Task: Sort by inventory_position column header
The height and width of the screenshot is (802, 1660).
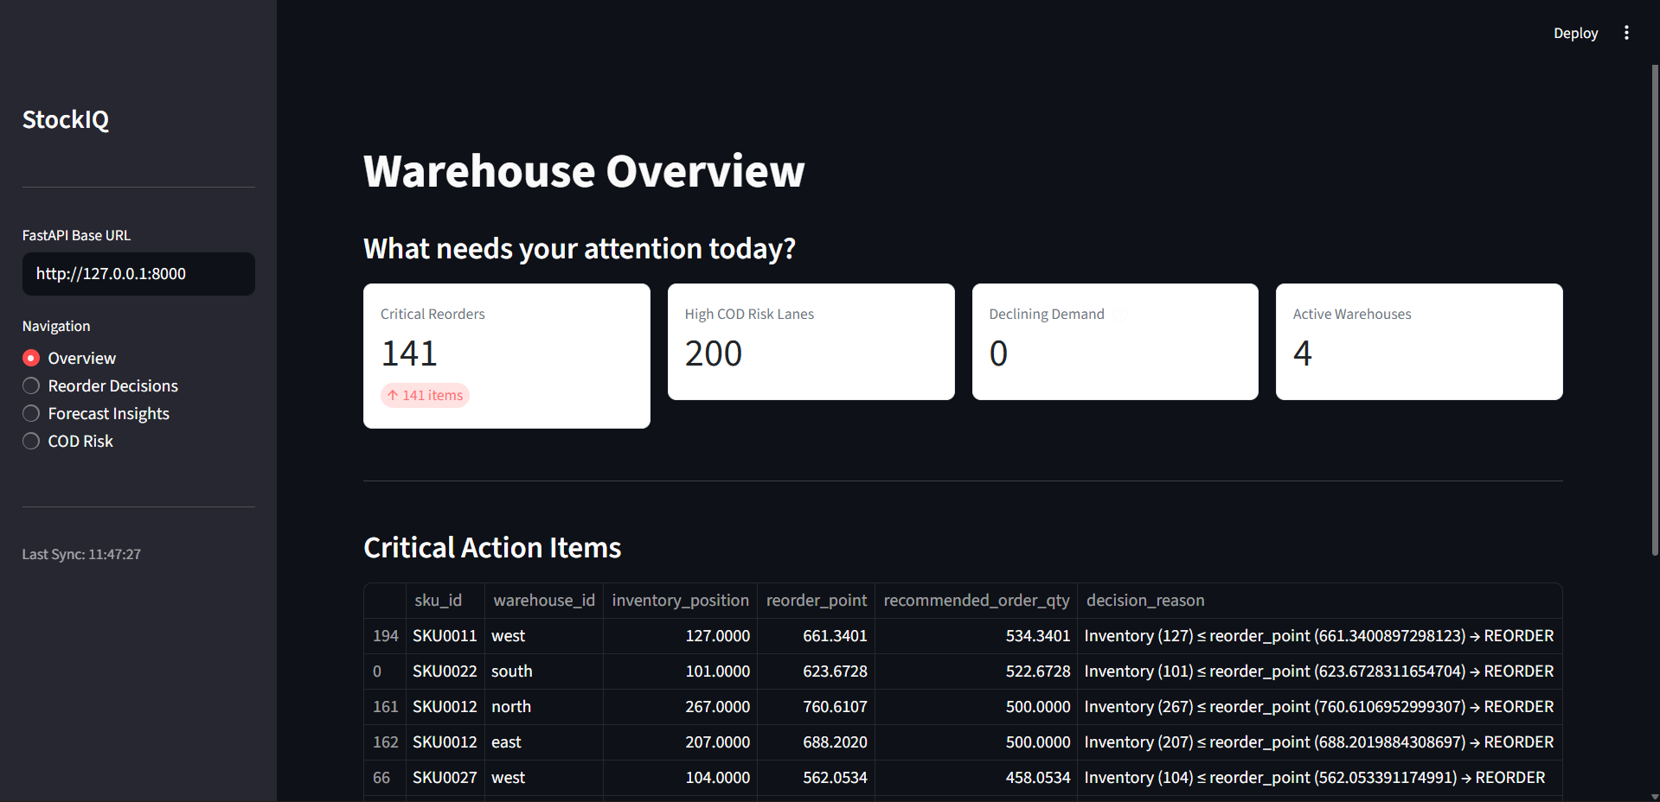Action: coord(680,600)
